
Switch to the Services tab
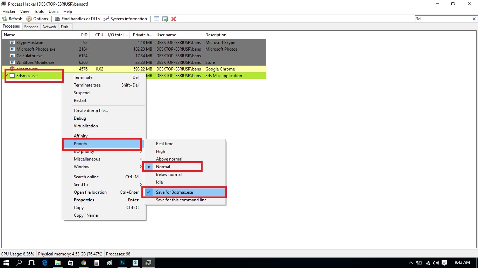pos(31,27)
